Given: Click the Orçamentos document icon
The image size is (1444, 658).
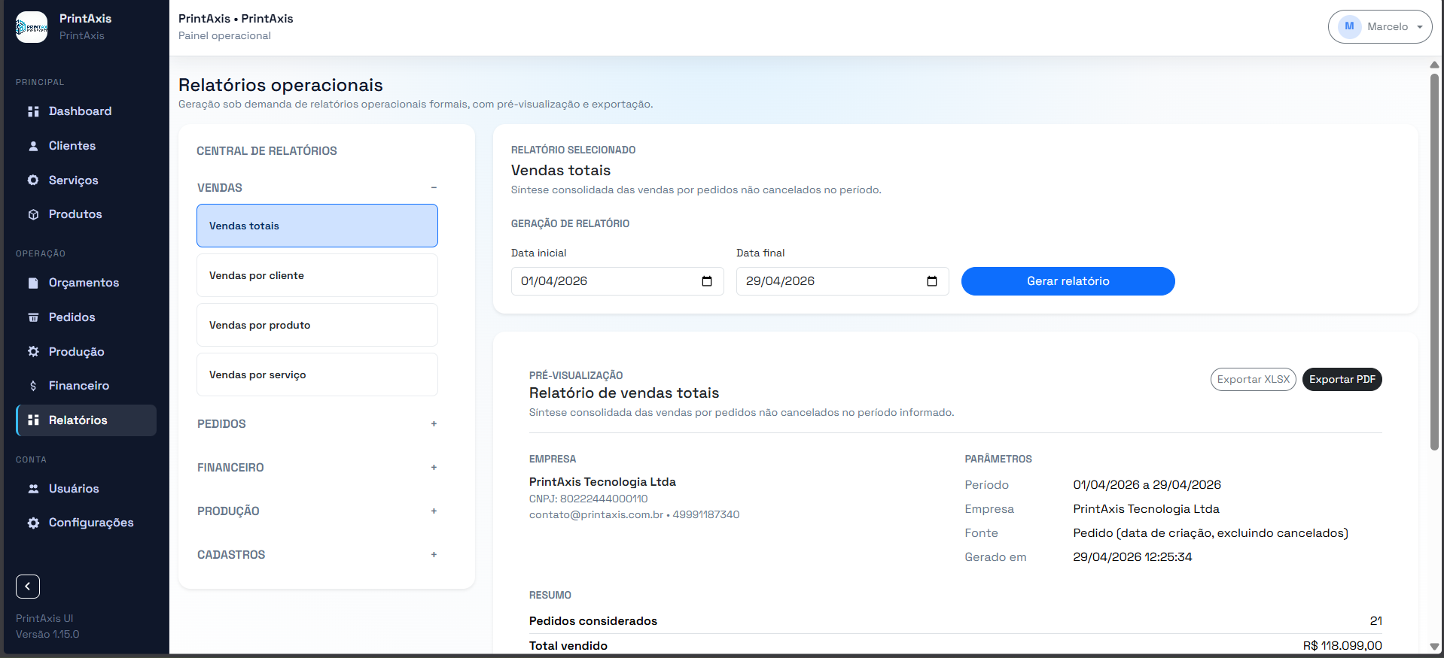Looking at the screenshot, I should [x=33, y=283].
